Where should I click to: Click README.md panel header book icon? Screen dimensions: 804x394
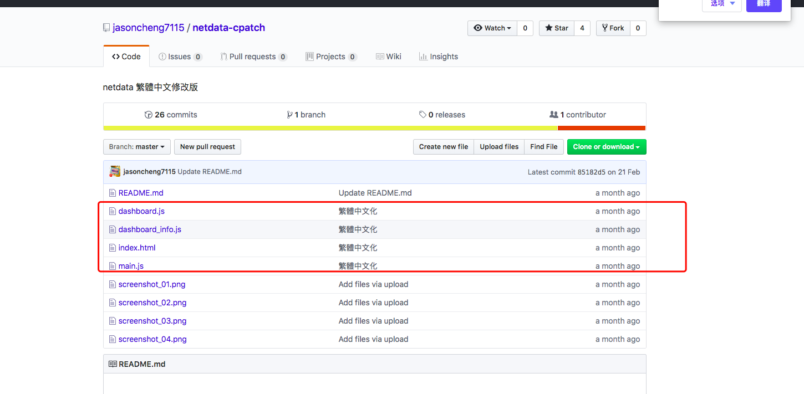113,364
